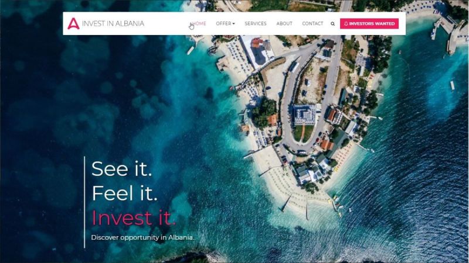Click the "Feel it." headline text
The width and height of the screenshot is (469, 263).
click(124, 193)
